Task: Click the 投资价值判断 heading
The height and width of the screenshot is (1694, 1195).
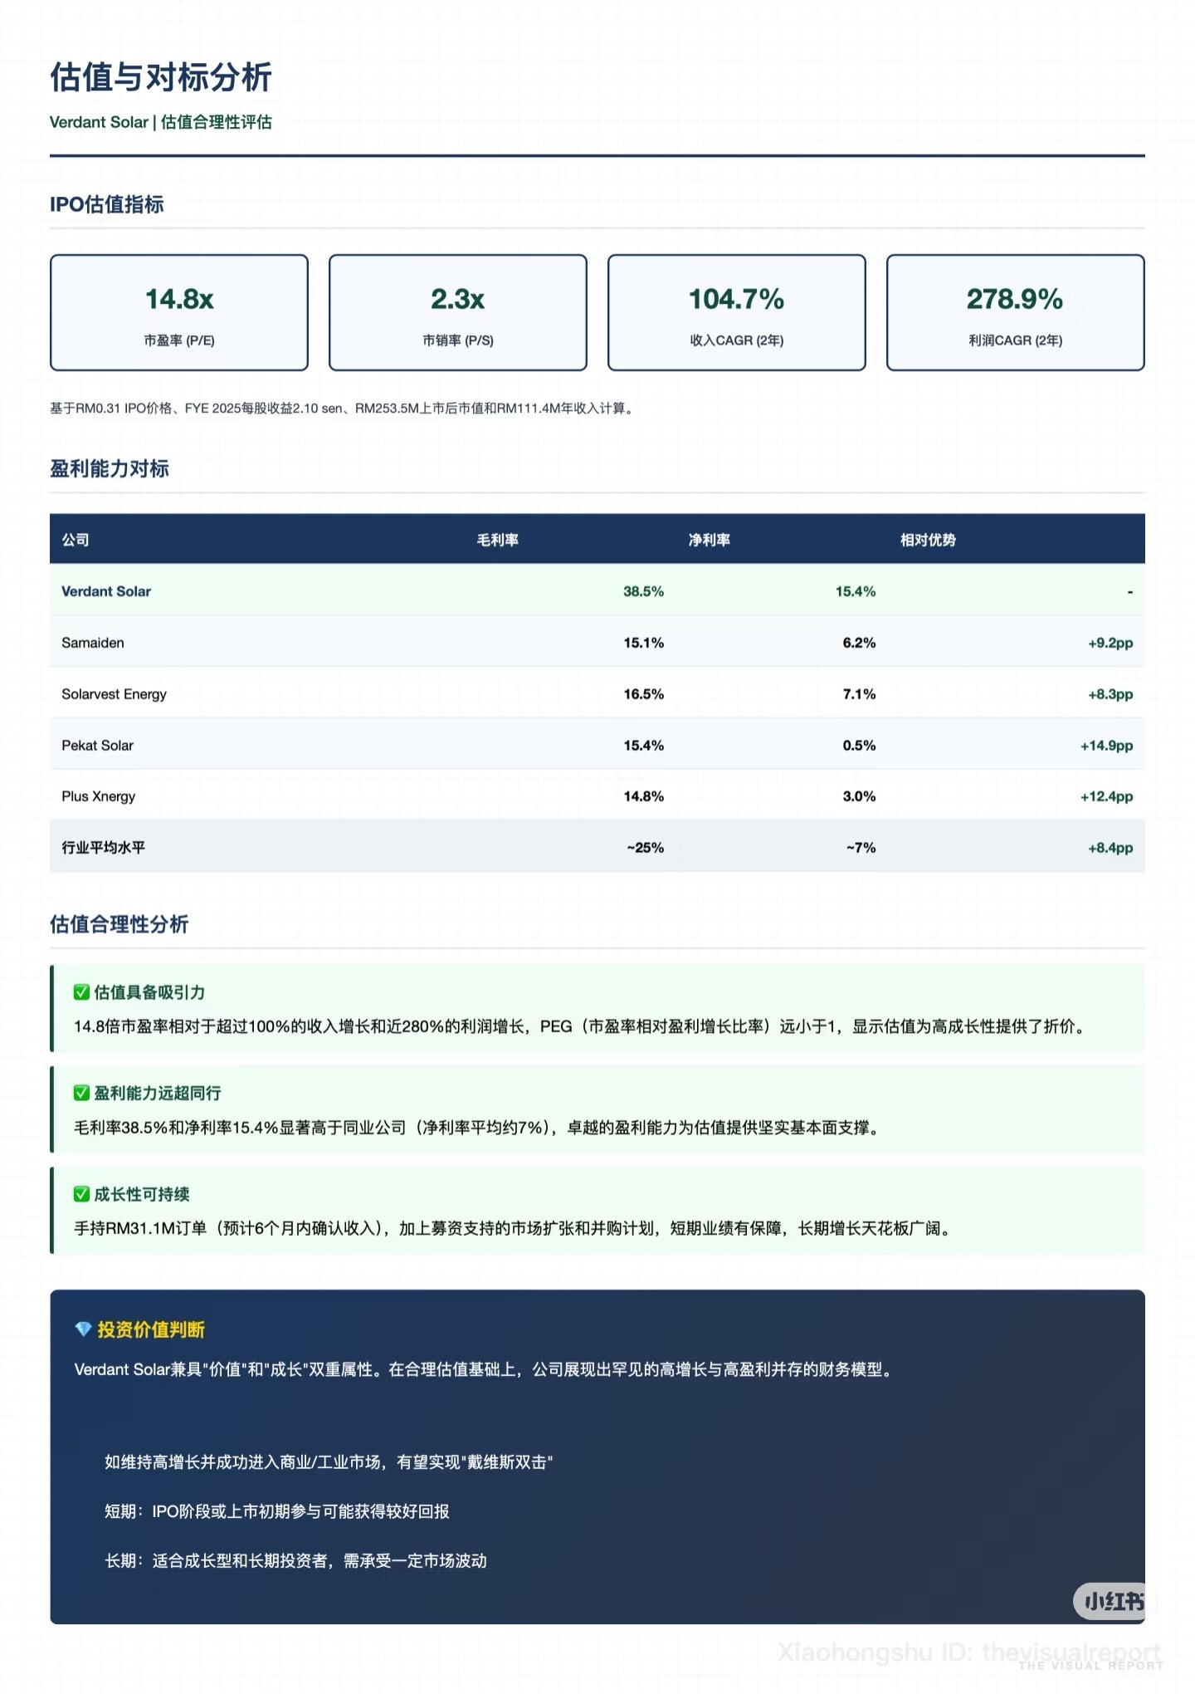Action: point(151,1329)
